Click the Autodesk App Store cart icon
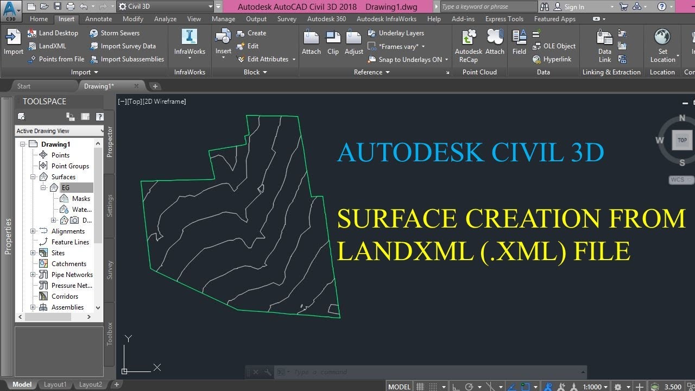This screenshot has width=695, height=391. (x=624, y=7)
